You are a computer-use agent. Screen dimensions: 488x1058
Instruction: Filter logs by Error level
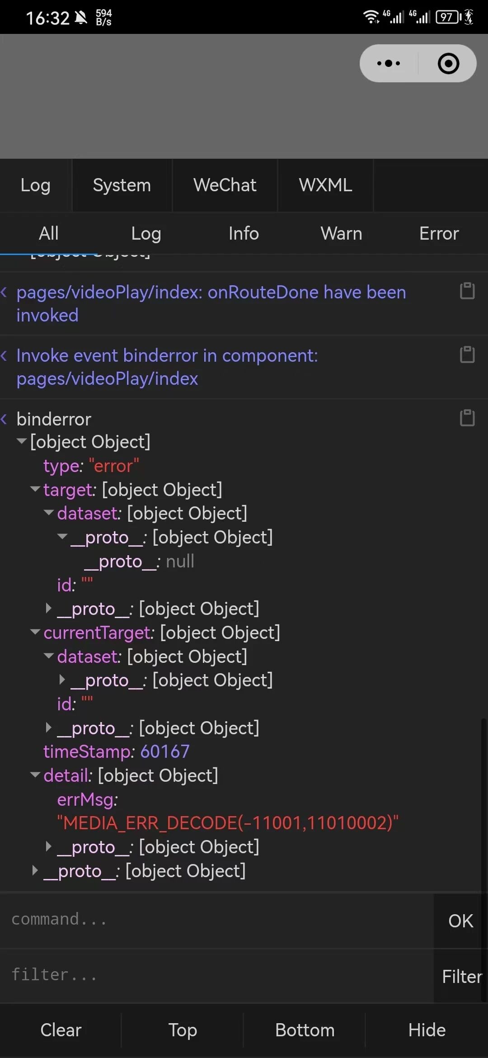pyautogui.click(x=439, y=233)
